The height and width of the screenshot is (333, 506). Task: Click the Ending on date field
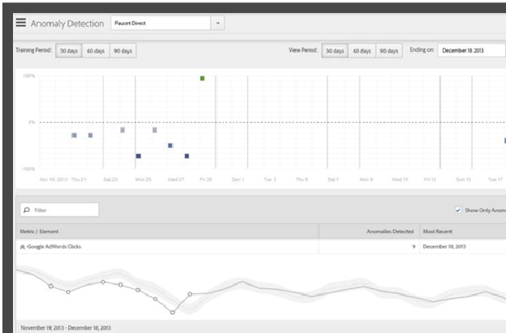(x=471, y=50)
